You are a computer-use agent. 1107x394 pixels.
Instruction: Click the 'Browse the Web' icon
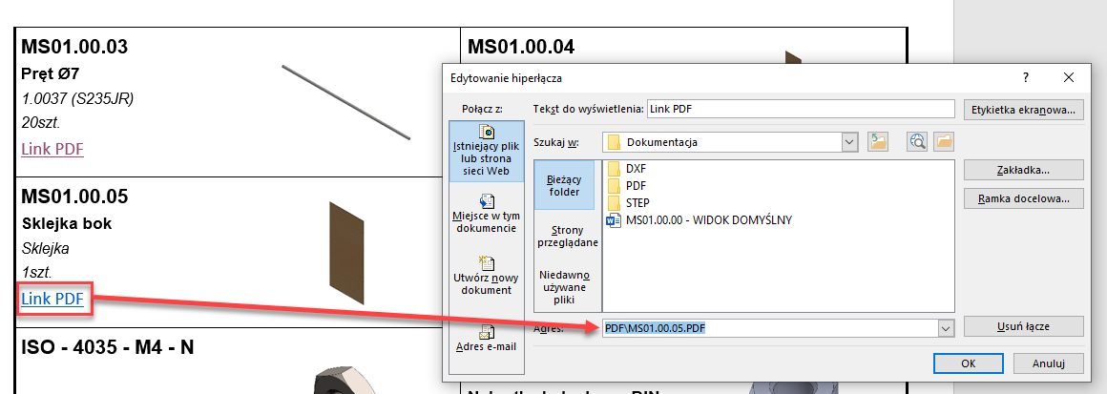tap(918, 142)
